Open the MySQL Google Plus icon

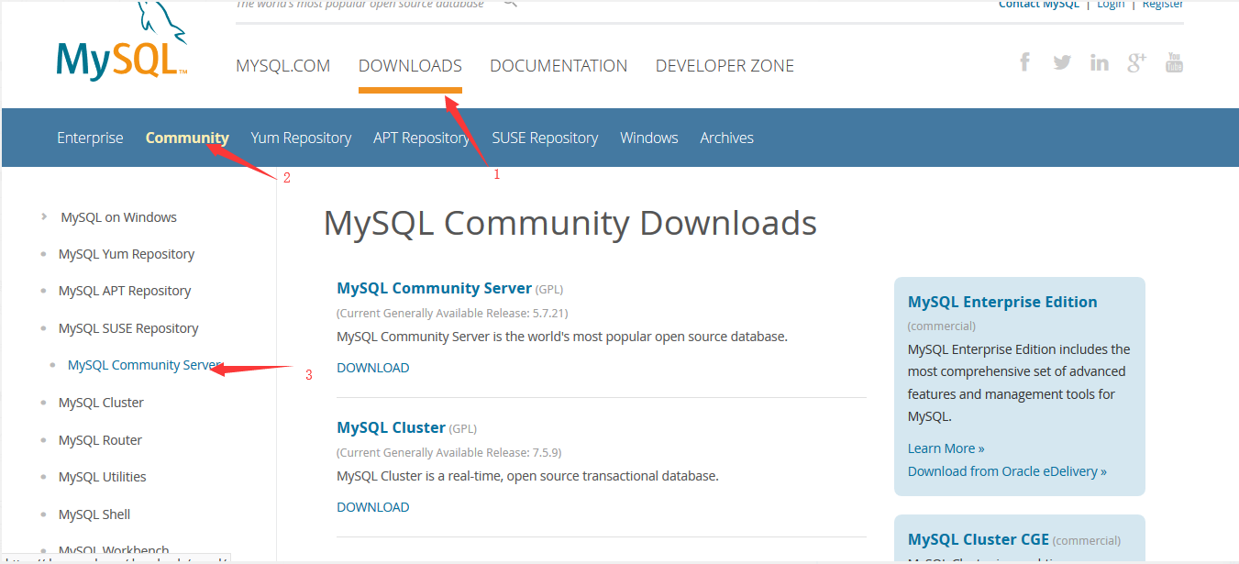pyautogui.click(x=1137, y=62)
